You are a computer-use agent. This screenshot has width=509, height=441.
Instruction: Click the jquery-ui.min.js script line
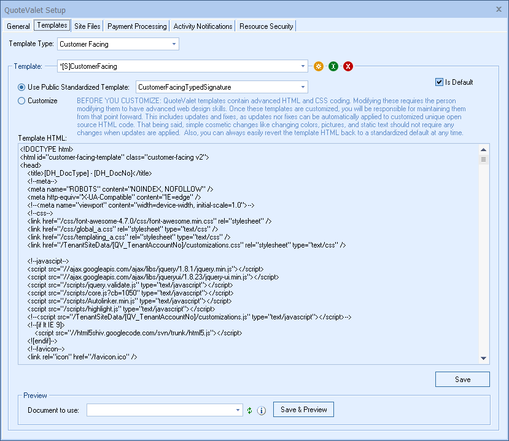[153, 277]
